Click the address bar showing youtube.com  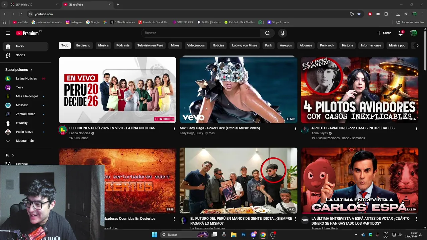pos(187,14)
